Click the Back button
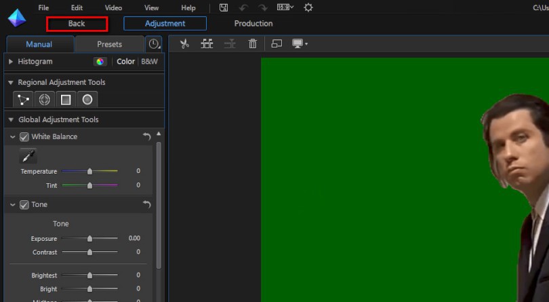Image resolution: width=549 pixels, height=302 pixels. tap(77, 24)
